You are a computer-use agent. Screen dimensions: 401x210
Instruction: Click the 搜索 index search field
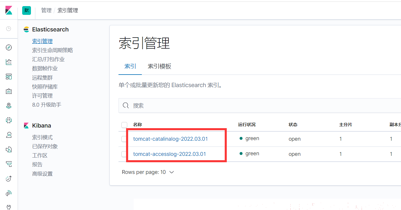click(x=260, y=105)
